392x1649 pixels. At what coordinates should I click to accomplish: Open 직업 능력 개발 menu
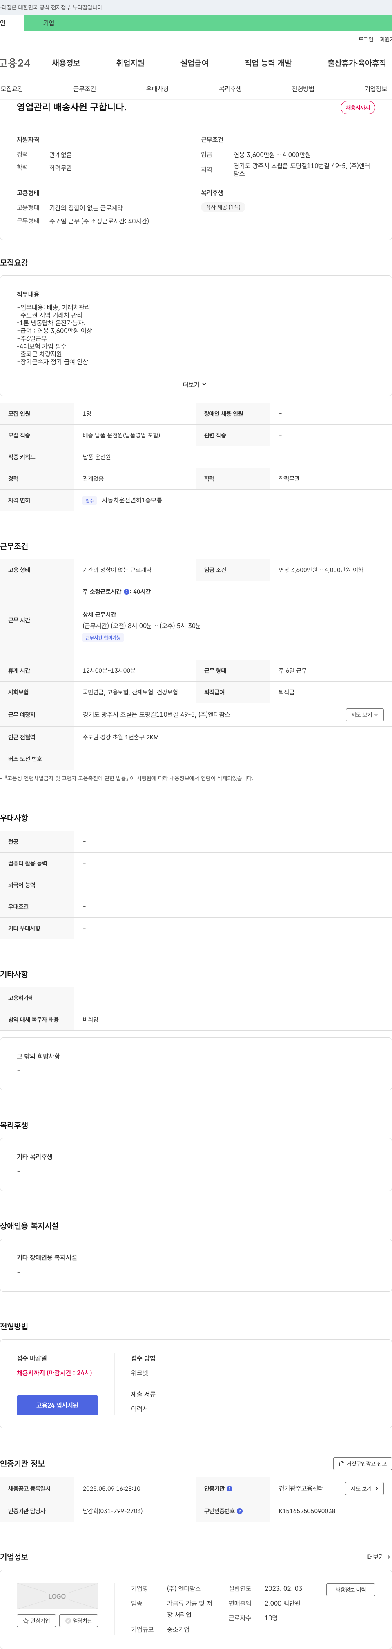click(x=268, y=63)
